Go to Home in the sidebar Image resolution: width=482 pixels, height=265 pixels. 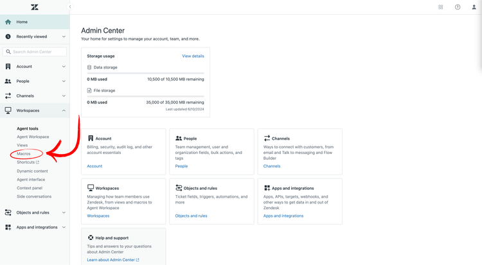(35, 22)
